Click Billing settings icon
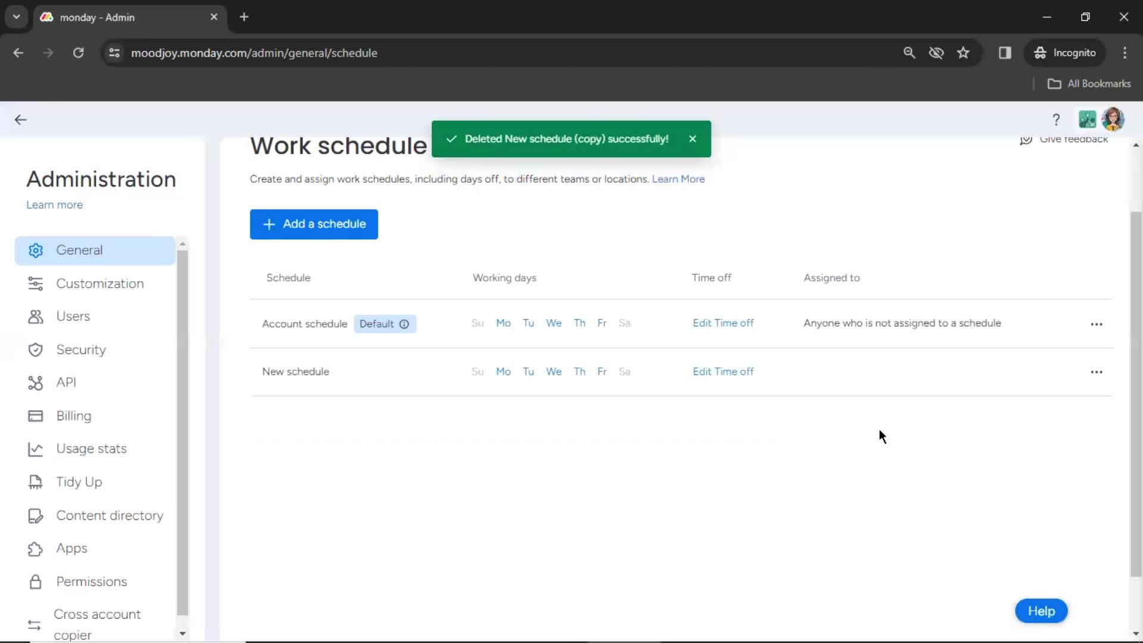The image size is (1143, 643). click(35, 416)
